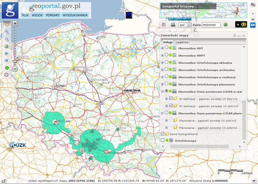The width and height of the screenshot is (258, 184).
Task: Click the geoportal g logo
Action: pos(10,10)
